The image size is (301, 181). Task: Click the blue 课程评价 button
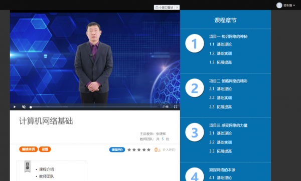(117, 149)
